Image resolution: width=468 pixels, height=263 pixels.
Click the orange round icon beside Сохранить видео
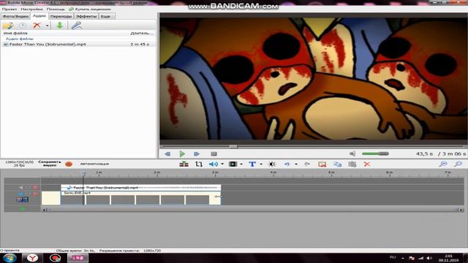tap(69, 164)
